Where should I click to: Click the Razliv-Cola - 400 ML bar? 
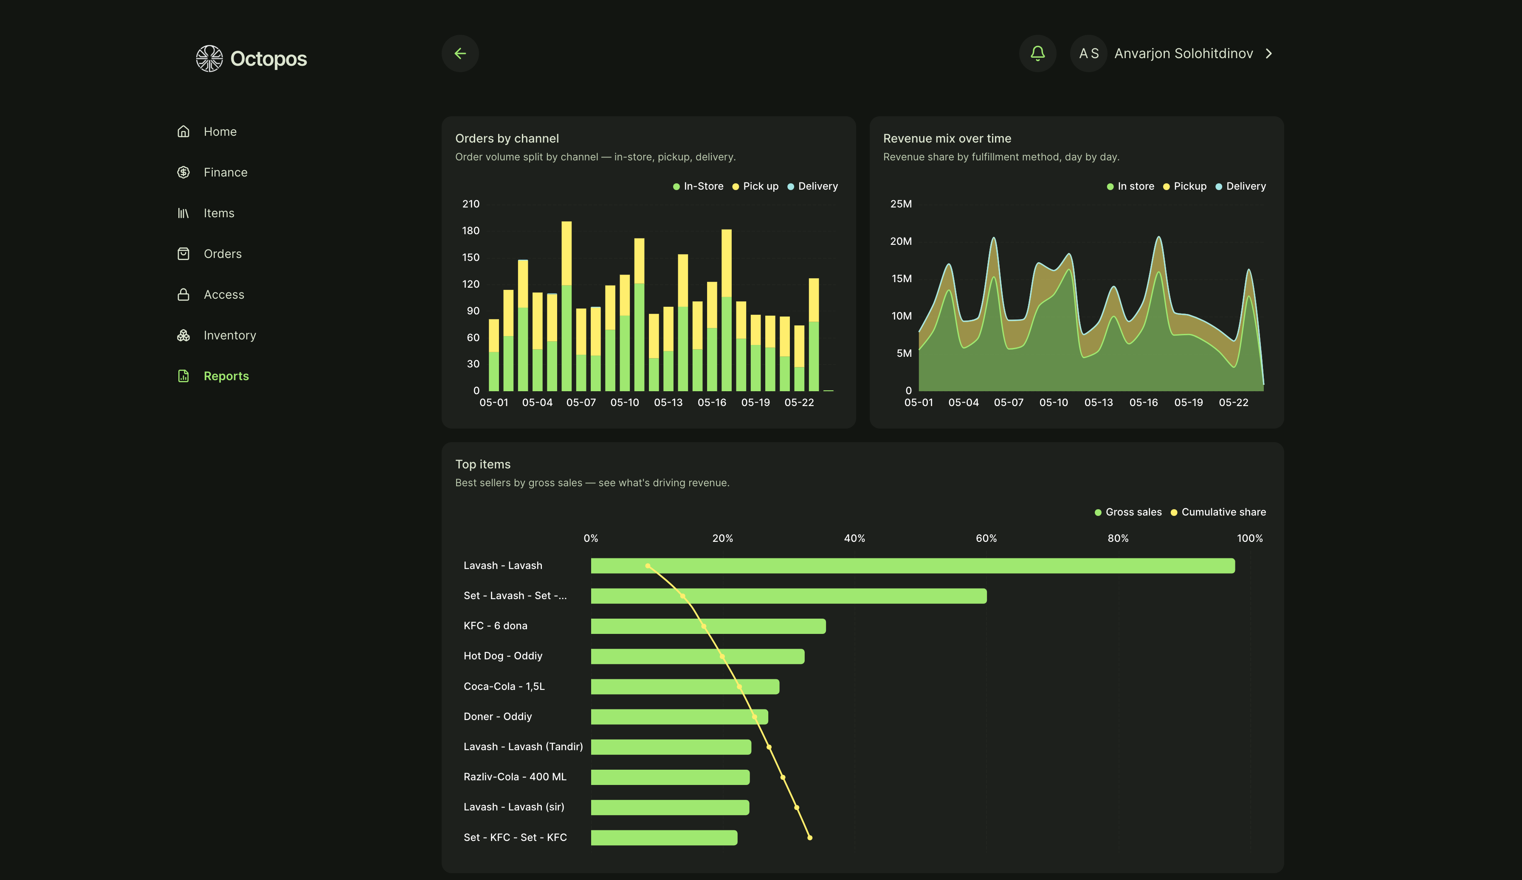[671, 777]
